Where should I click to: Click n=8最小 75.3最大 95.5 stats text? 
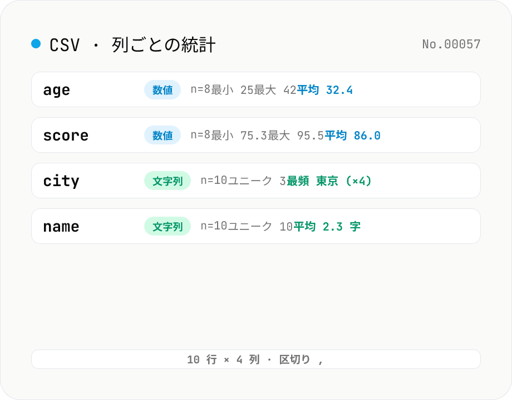[x=257, y=136]
